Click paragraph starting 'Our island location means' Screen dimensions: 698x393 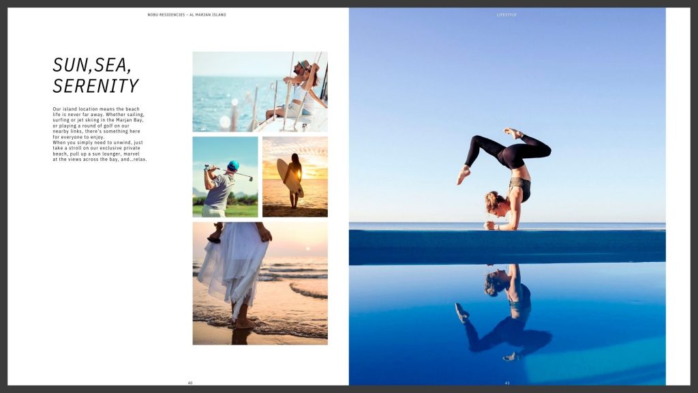tap(100, 134)
